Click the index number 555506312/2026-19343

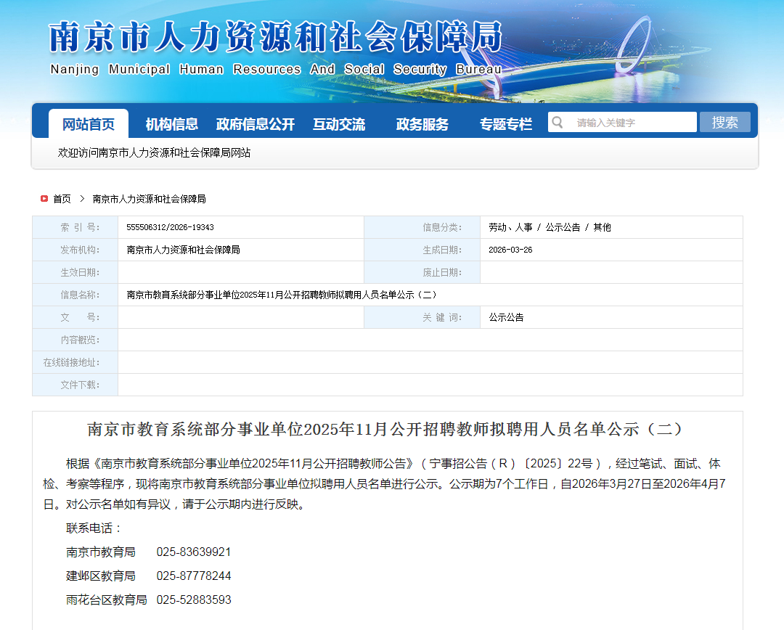pyautogui.click(x=170, y=227)
